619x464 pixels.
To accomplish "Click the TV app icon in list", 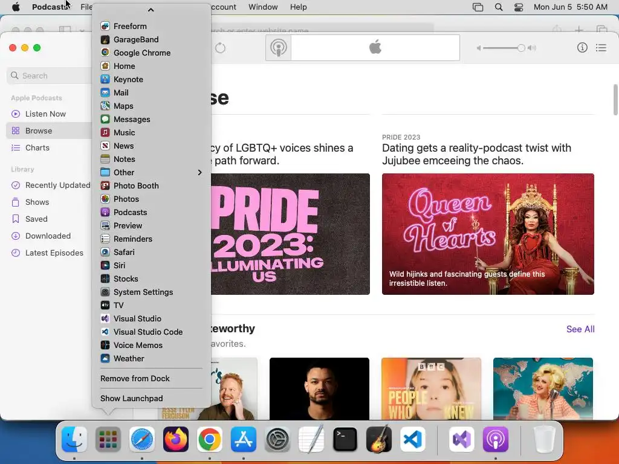I will (x=105, y=305).
